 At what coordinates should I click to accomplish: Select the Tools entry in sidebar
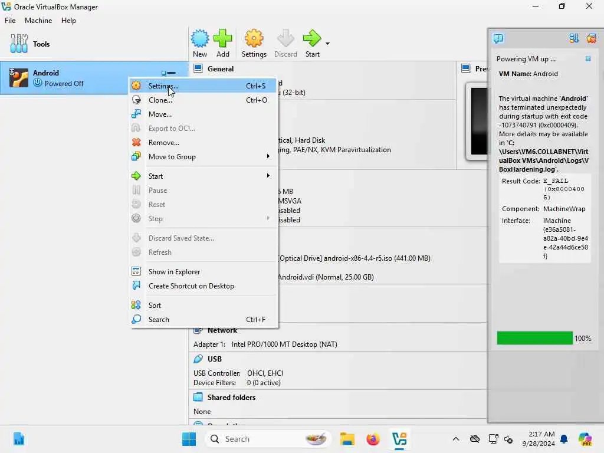pyautogui.click(x=94, y=44)
